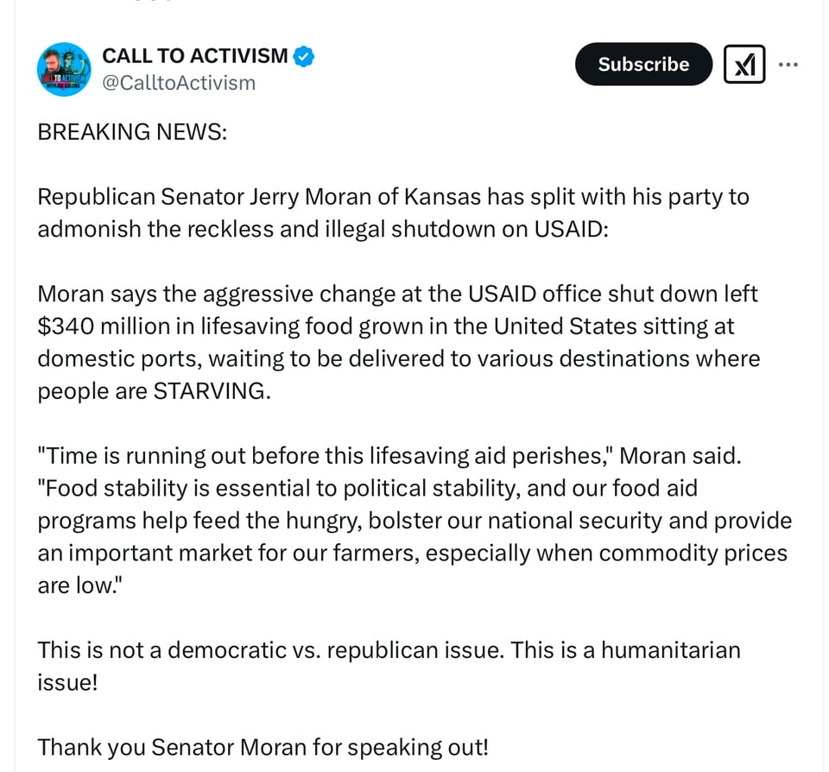829x772 pixels.
Task: Open the three-dot more options menu
Action: coord(788,65)
